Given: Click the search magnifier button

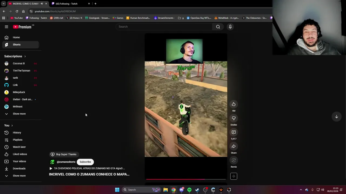Looking at the screenshot, I should pyautogui.click(x=218, y=27).
